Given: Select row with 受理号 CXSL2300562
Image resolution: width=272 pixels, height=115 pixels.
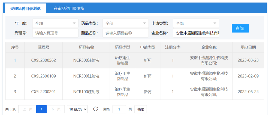Looking at the screenshot, I should [x=44, y=60].
